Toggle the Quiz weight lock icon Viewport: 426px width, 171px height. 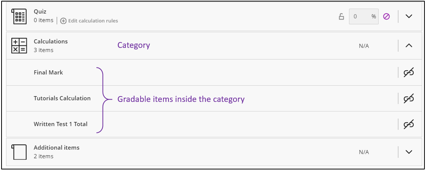pyautogui.click(x=341, y=17)
